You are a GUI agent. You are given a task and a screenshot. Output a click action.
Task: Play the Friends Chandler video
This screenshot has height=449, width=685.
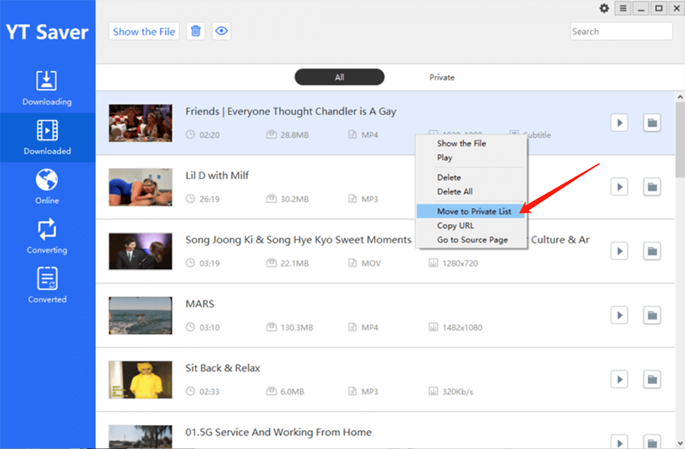[x=619, y=123]
